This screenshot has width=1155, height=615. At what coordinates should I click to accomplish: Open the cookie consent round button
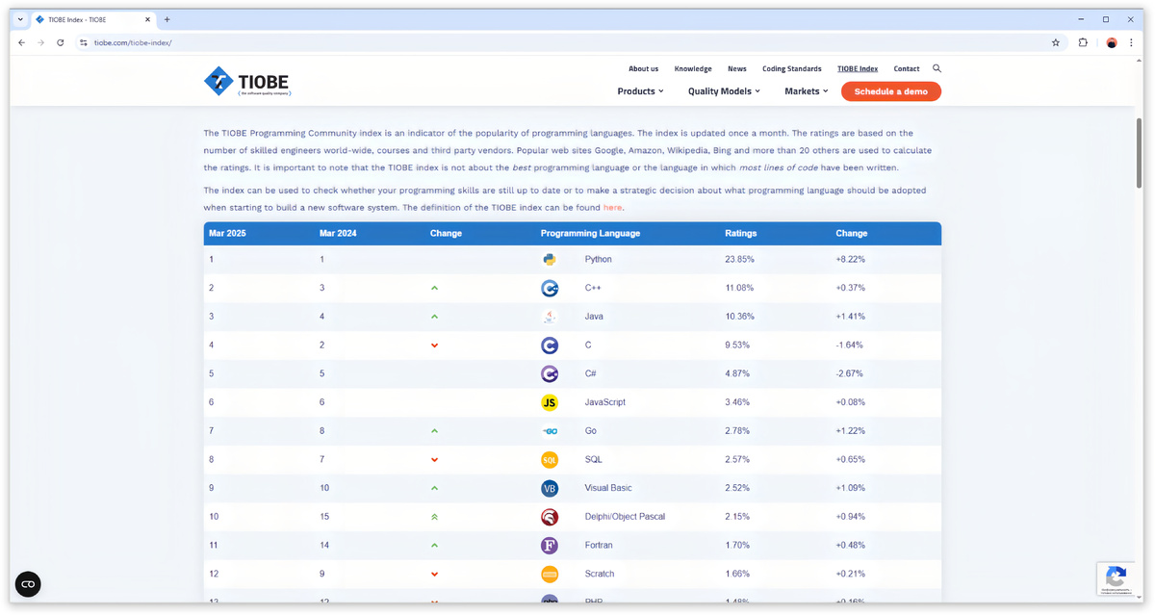click(28, 584)
